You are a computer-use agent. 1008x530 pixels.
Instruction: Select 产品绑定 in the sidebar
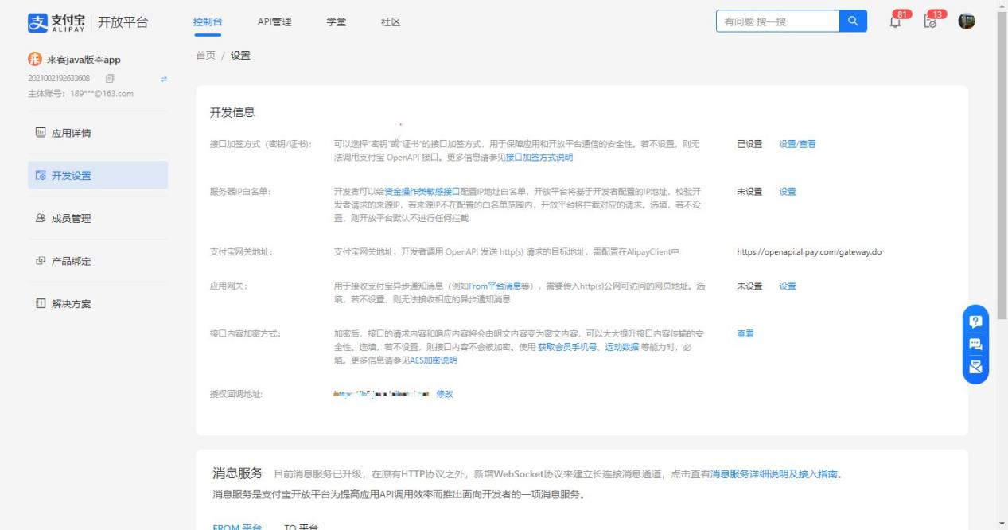point(98,261)
